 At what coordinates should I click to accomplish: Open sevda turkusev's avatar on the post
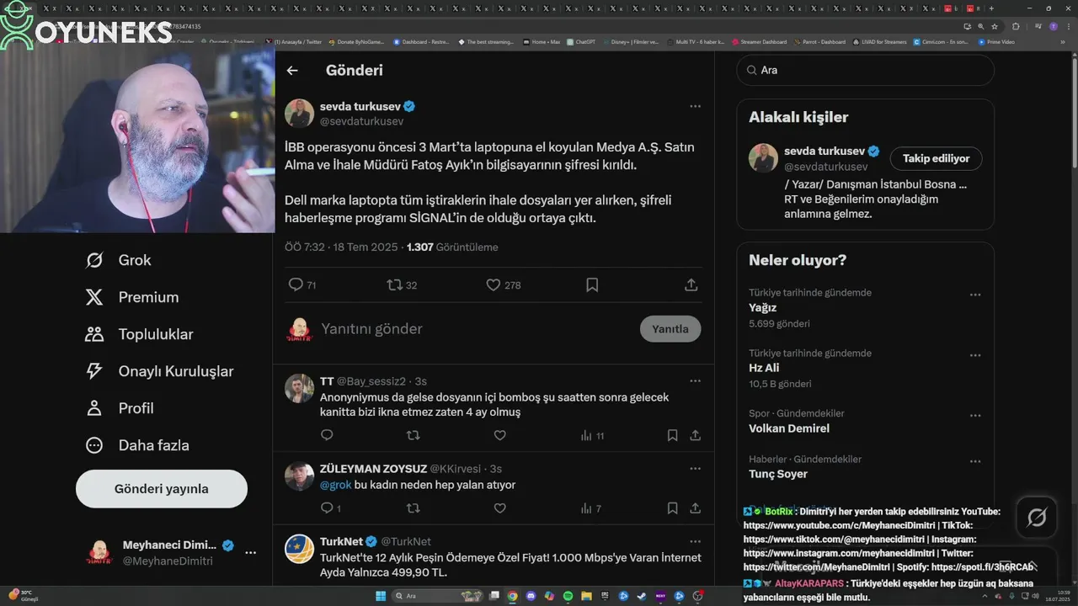point(299,113)
